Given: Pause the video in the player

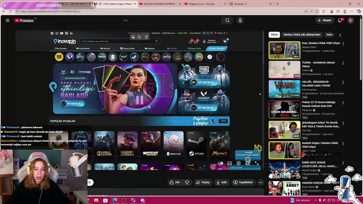Looking at the screenshot, I should click(x=139, y=100).
